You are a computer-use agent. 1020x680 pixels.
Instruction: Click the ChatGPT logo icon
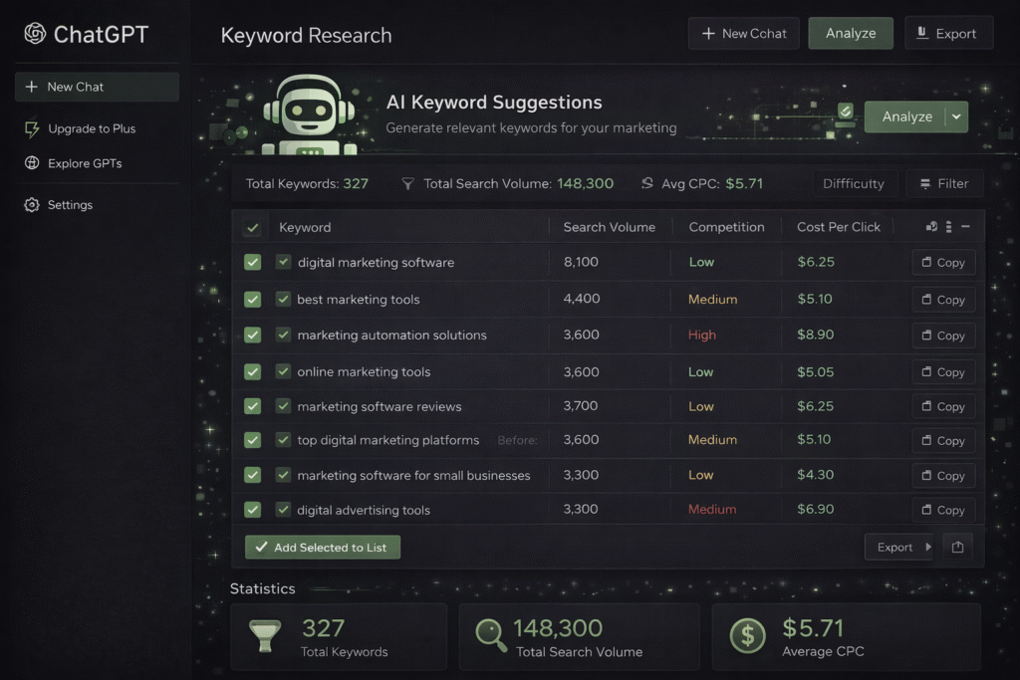click(35, 34)
